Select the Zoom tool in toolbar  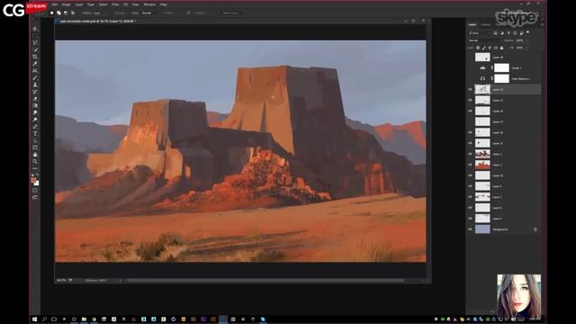click(x=35, y=161)
